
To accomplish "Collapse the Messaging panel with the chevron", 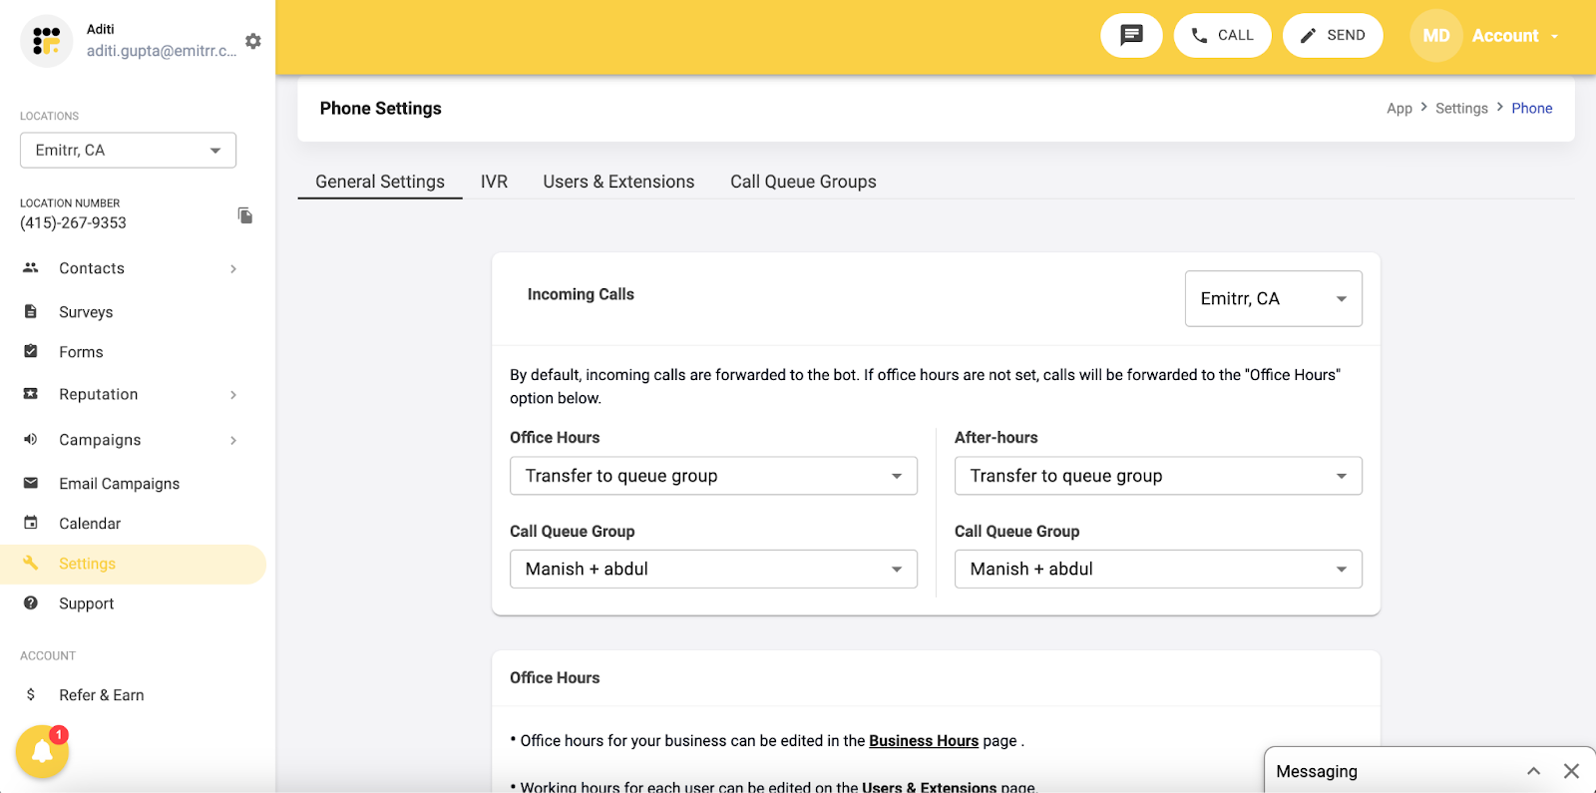I will 1534,771.
